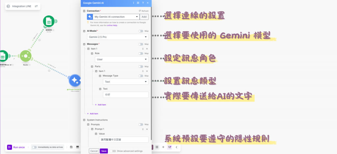Click the Run once label

coord(19,147)
